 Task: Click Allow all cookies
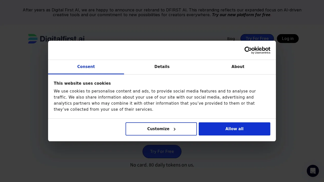(234, 129)
